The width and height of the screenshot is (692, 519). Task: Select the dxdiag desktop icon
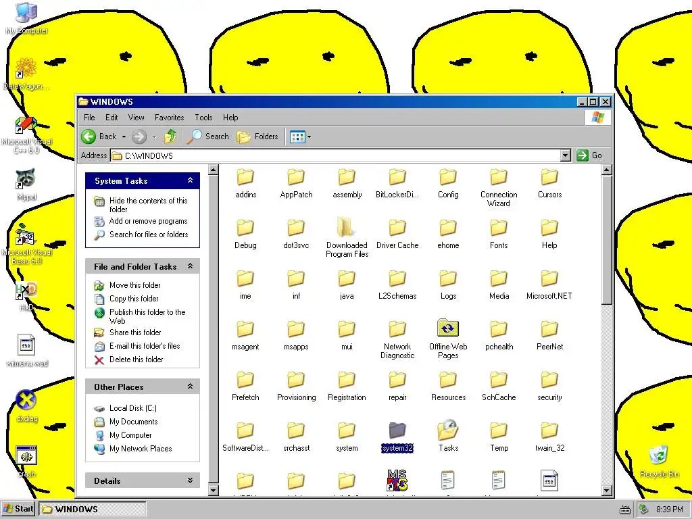[26, 406]
